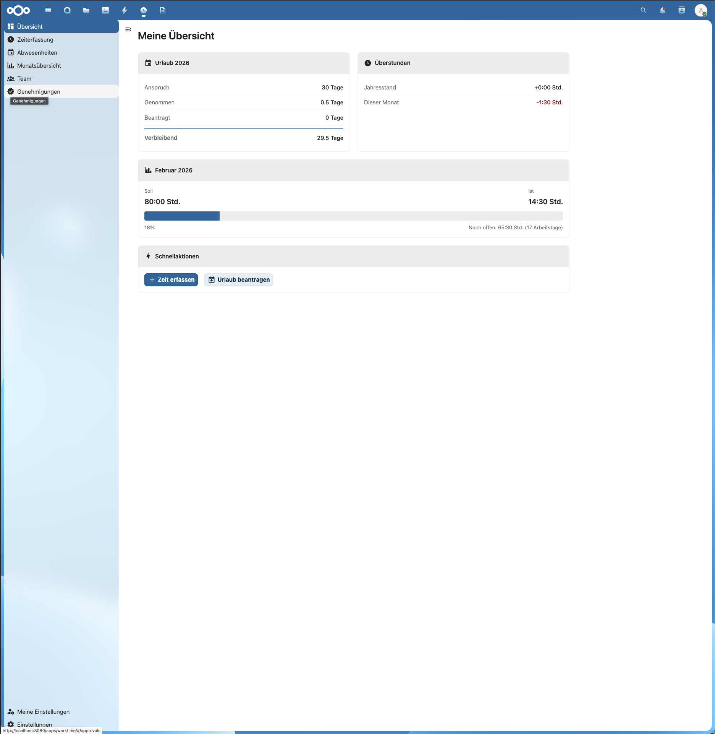Select the Zeiterfassung clock icon in the sidebar

[11, 39]
